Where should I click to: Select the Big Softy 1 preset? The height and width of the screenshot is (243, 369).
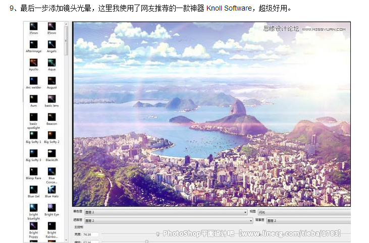point(33,137)
